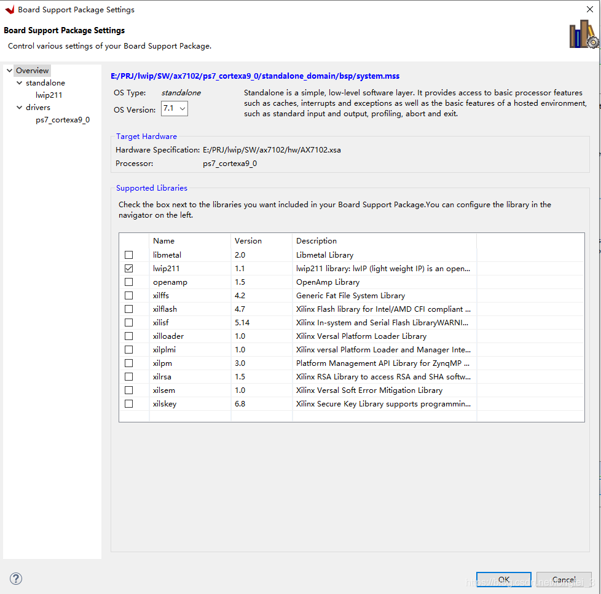Click the bookshelf settings icon at top right
The height and width of the screenshot is (594, 601).
pos(584,34)
